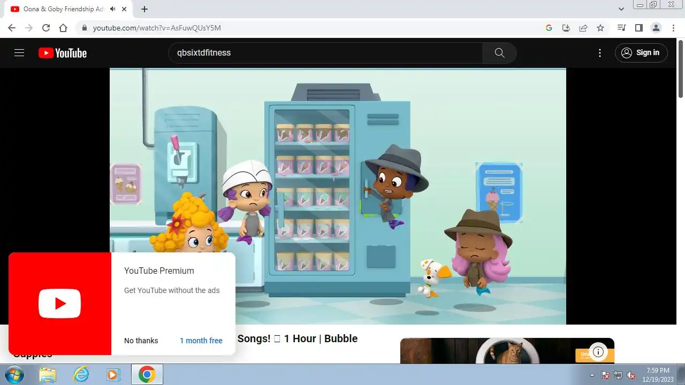Select the address bar URL
This screenshot has height=385, width=685.
click(157, 28)
